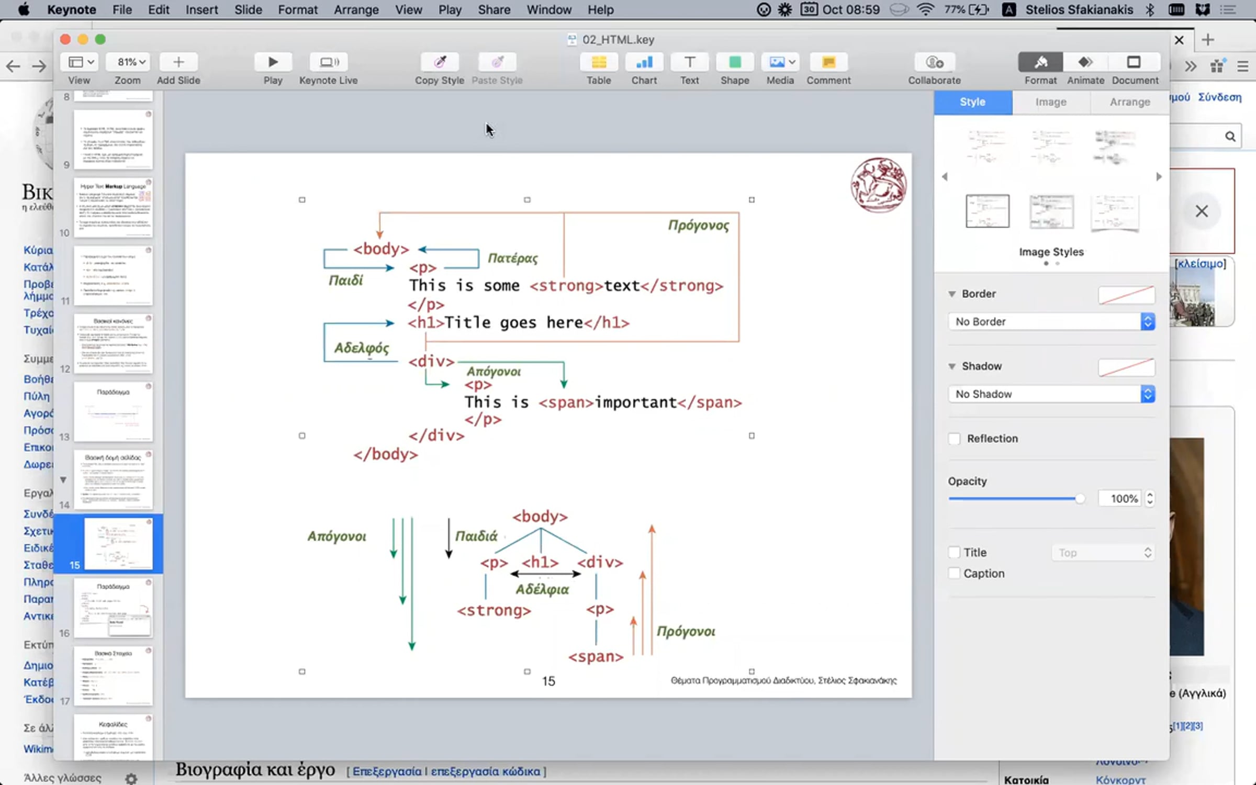Collapse the slide 14 group triangle

pos(63,479)
